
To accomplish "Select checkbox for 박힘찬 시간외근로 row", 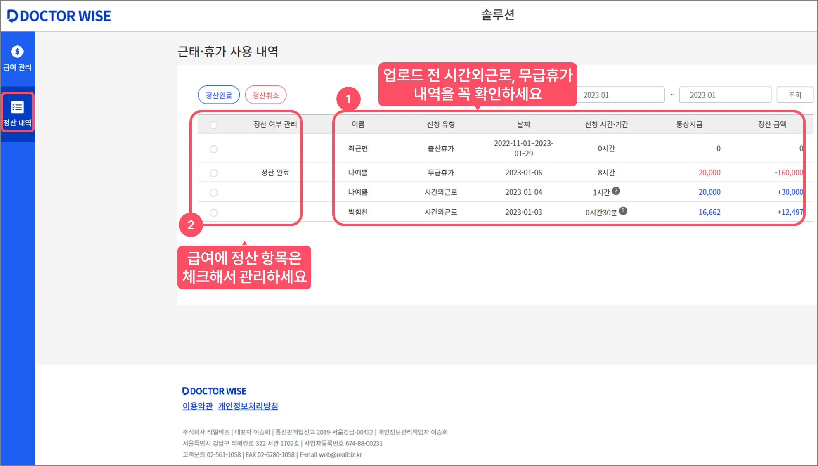I will [x=213, y=213].
